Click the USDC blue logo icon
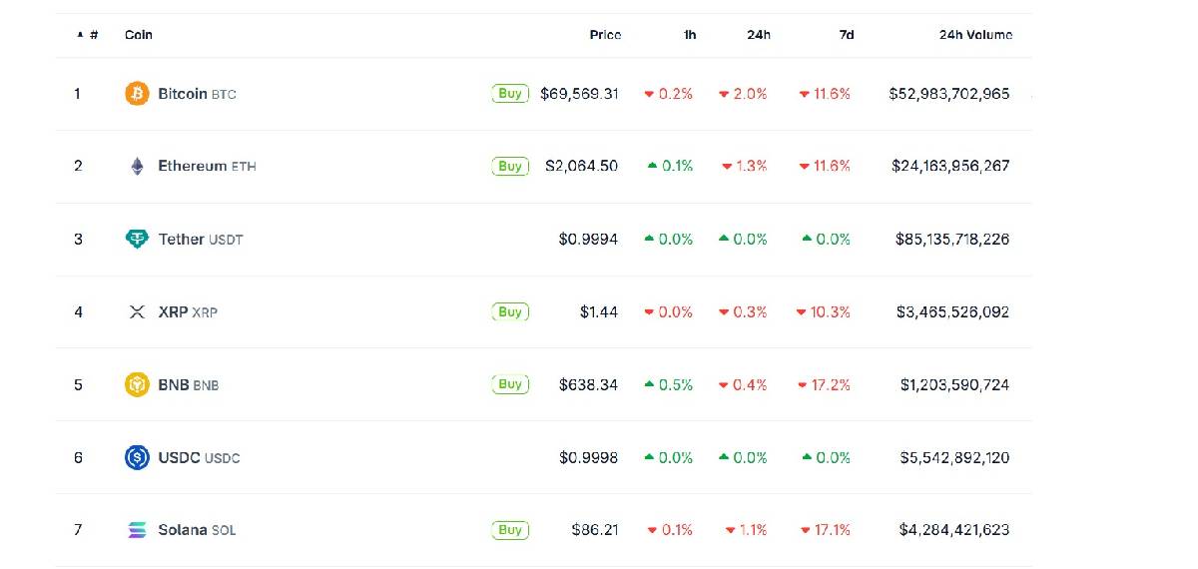Screen dimensions: 1198x569 click(137, 457)
